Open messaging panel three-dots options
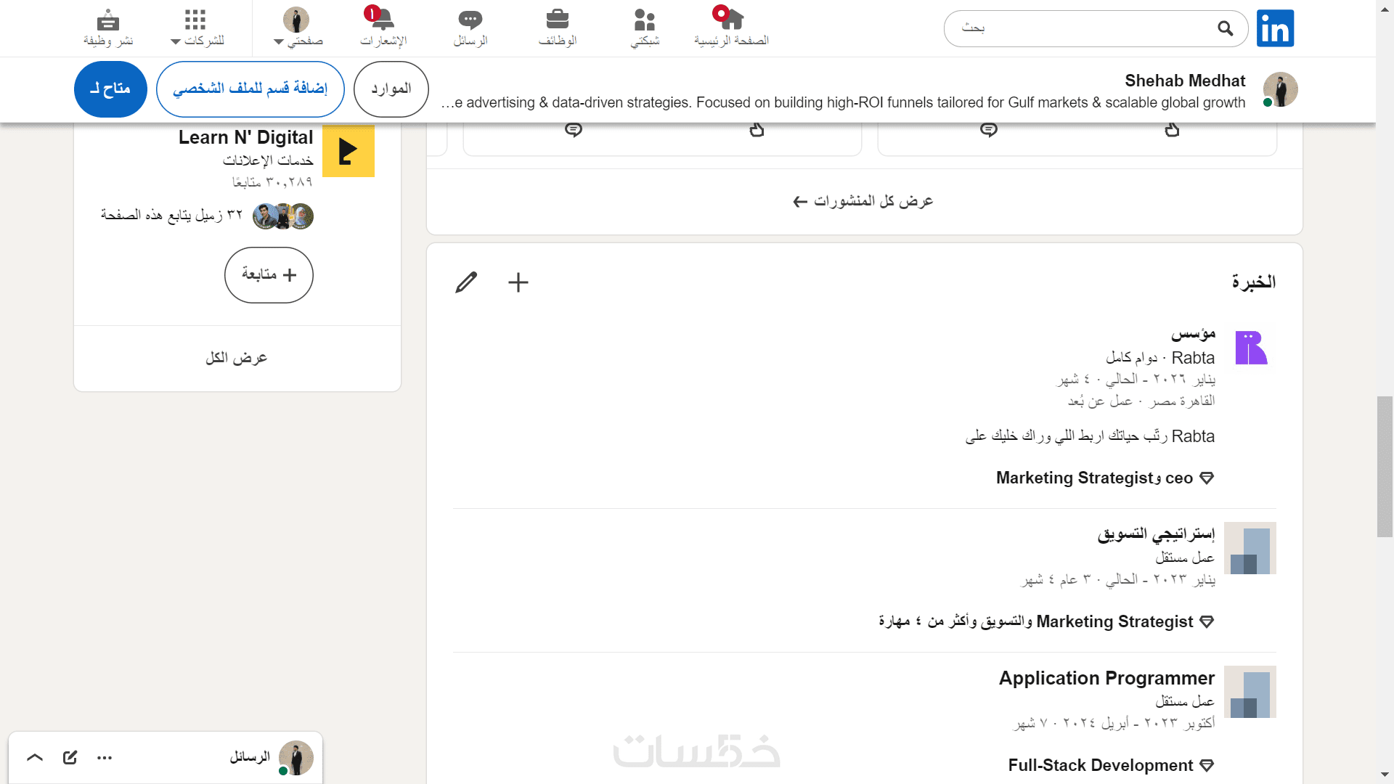 tap(105, 758)
